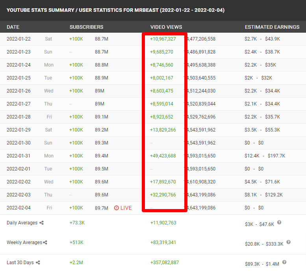Screen dimensions: 306x274
Task: Click date 2022-01-22
Action: pyautogui.click(x=19, y=39)
